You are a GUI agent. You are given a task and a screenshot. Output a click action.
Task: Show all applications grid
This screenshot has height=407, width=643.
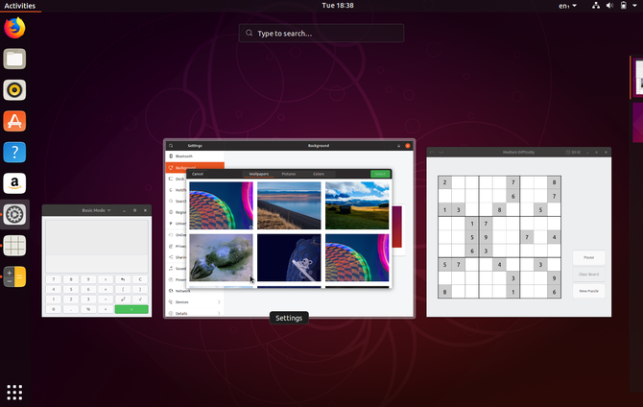14,393
